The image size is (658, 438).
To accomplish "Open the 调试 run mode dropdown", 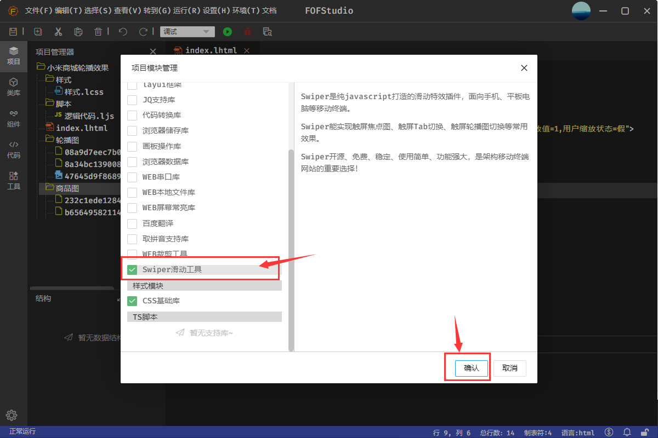I will pyautogui.click(x=187, y=32).
